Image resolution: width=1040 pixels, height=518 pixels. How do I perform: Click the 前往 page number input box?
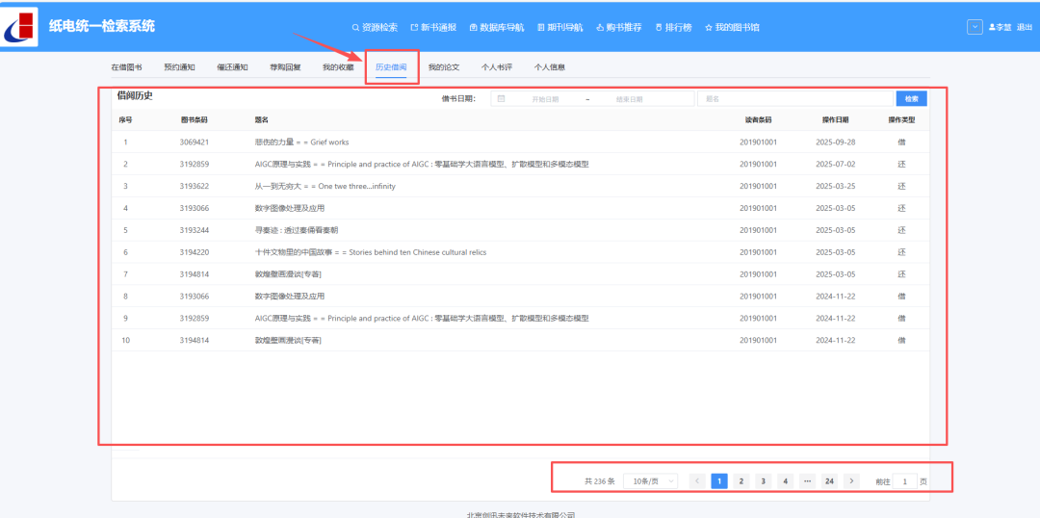pyautogui.click(x=904, y=480)
